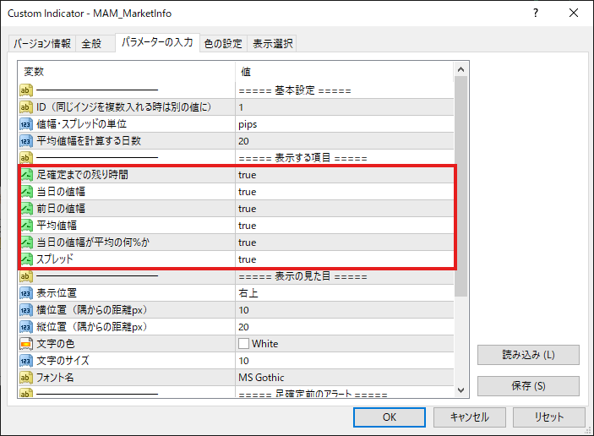Click the 変数 column header
594x436 pixels.
pyautogui.click(x=127, y=72)
